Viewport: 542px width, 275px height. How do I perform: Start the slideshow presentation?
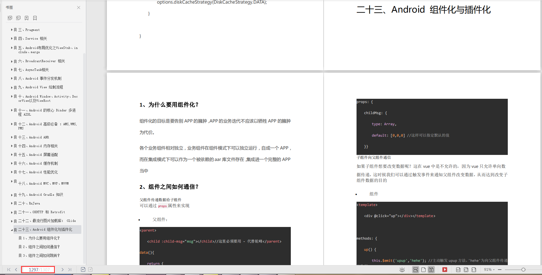[x=445, y=270]
